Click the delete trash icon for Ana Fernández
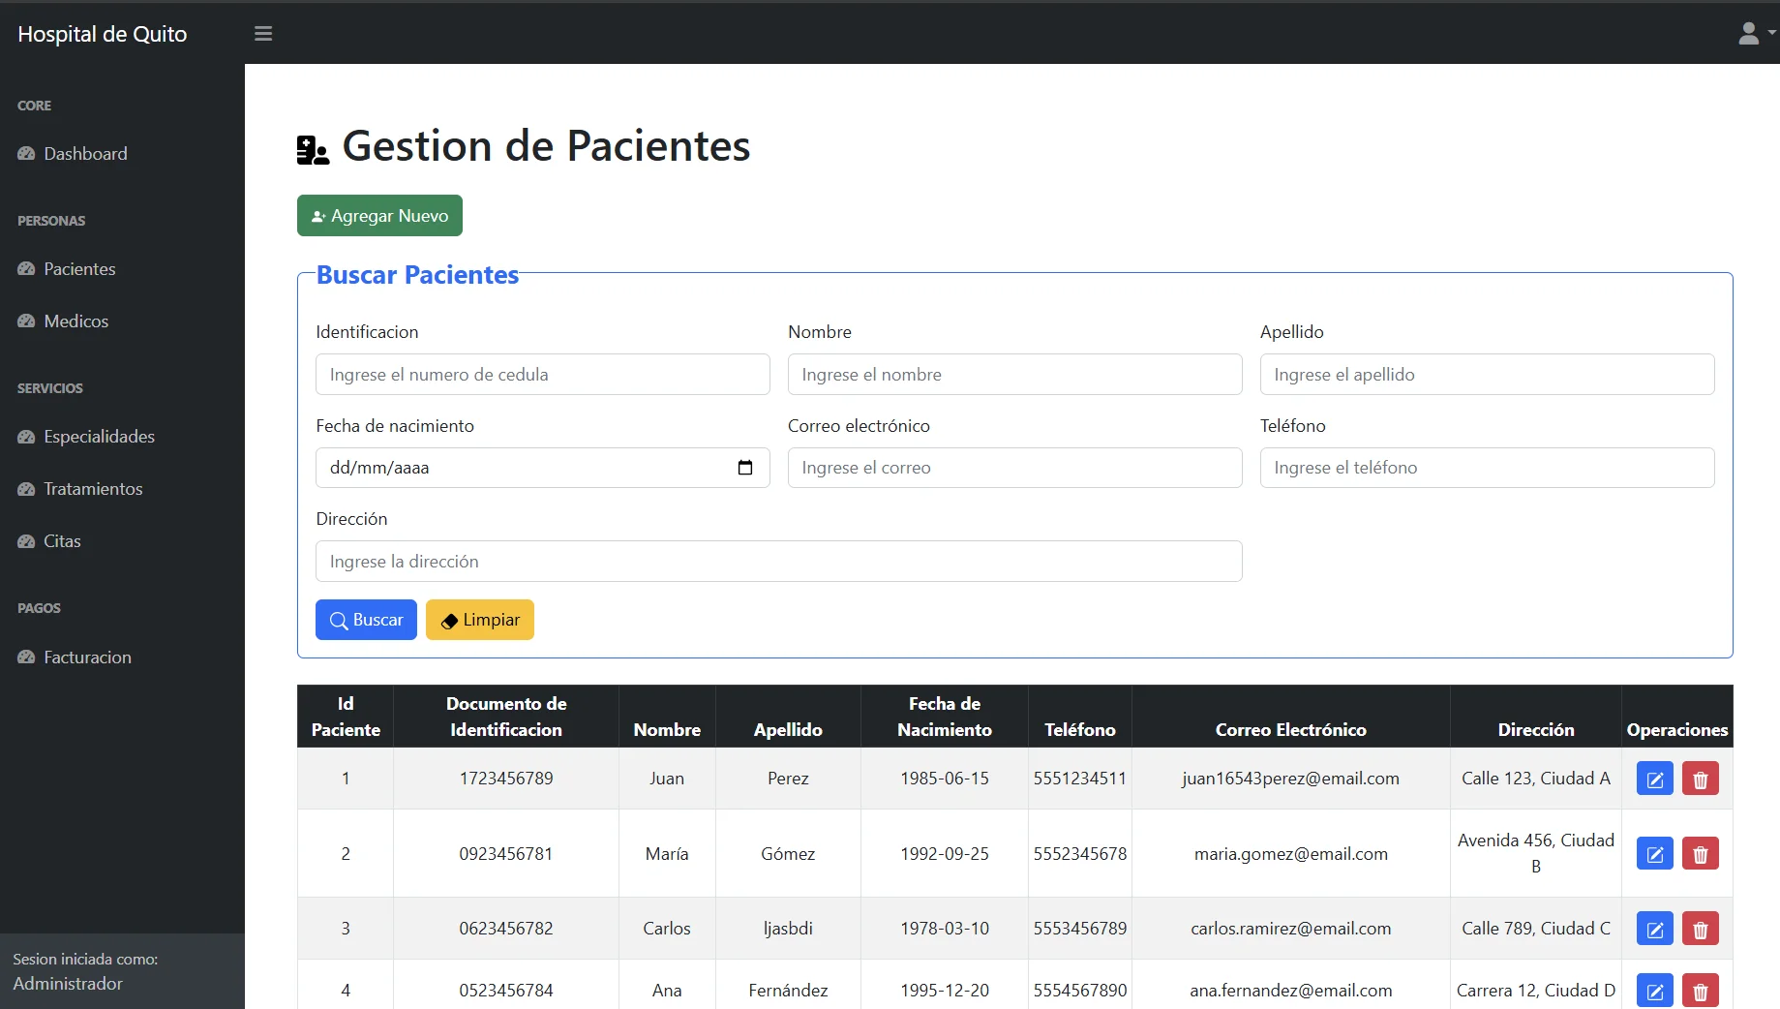 pos(1700,990)
